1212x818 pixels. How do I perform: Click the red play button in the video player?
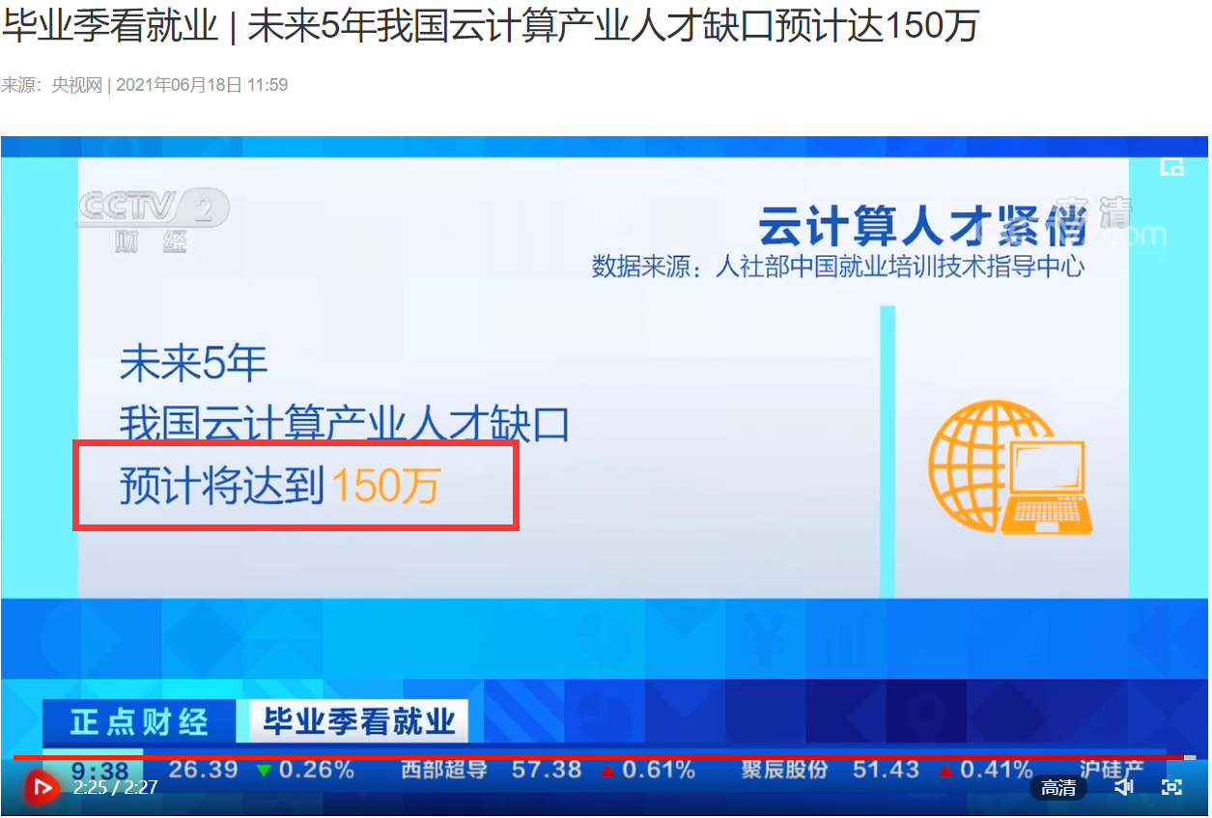coord(41,788)
